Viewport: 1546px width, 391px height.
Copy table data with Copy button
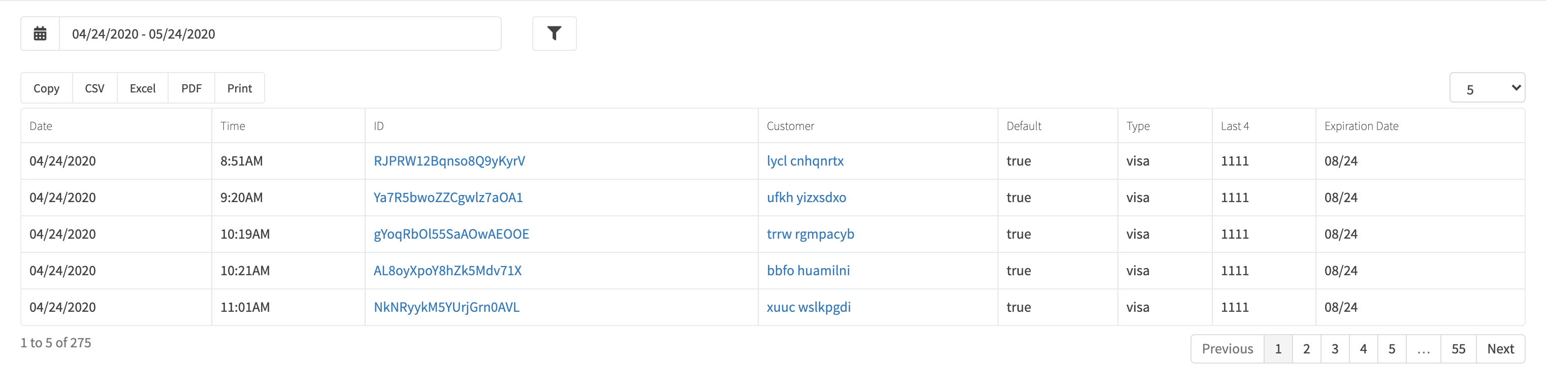click(x=46, y=88)
